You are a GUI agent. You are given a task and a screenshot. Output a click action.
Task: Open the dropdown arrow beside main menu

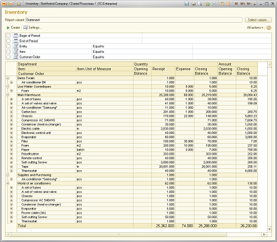[x=11, y=4]
